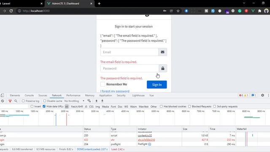This screenshot has width=270, height=152.
Task: Filter requests by CSS type
Action: (91, 106)
